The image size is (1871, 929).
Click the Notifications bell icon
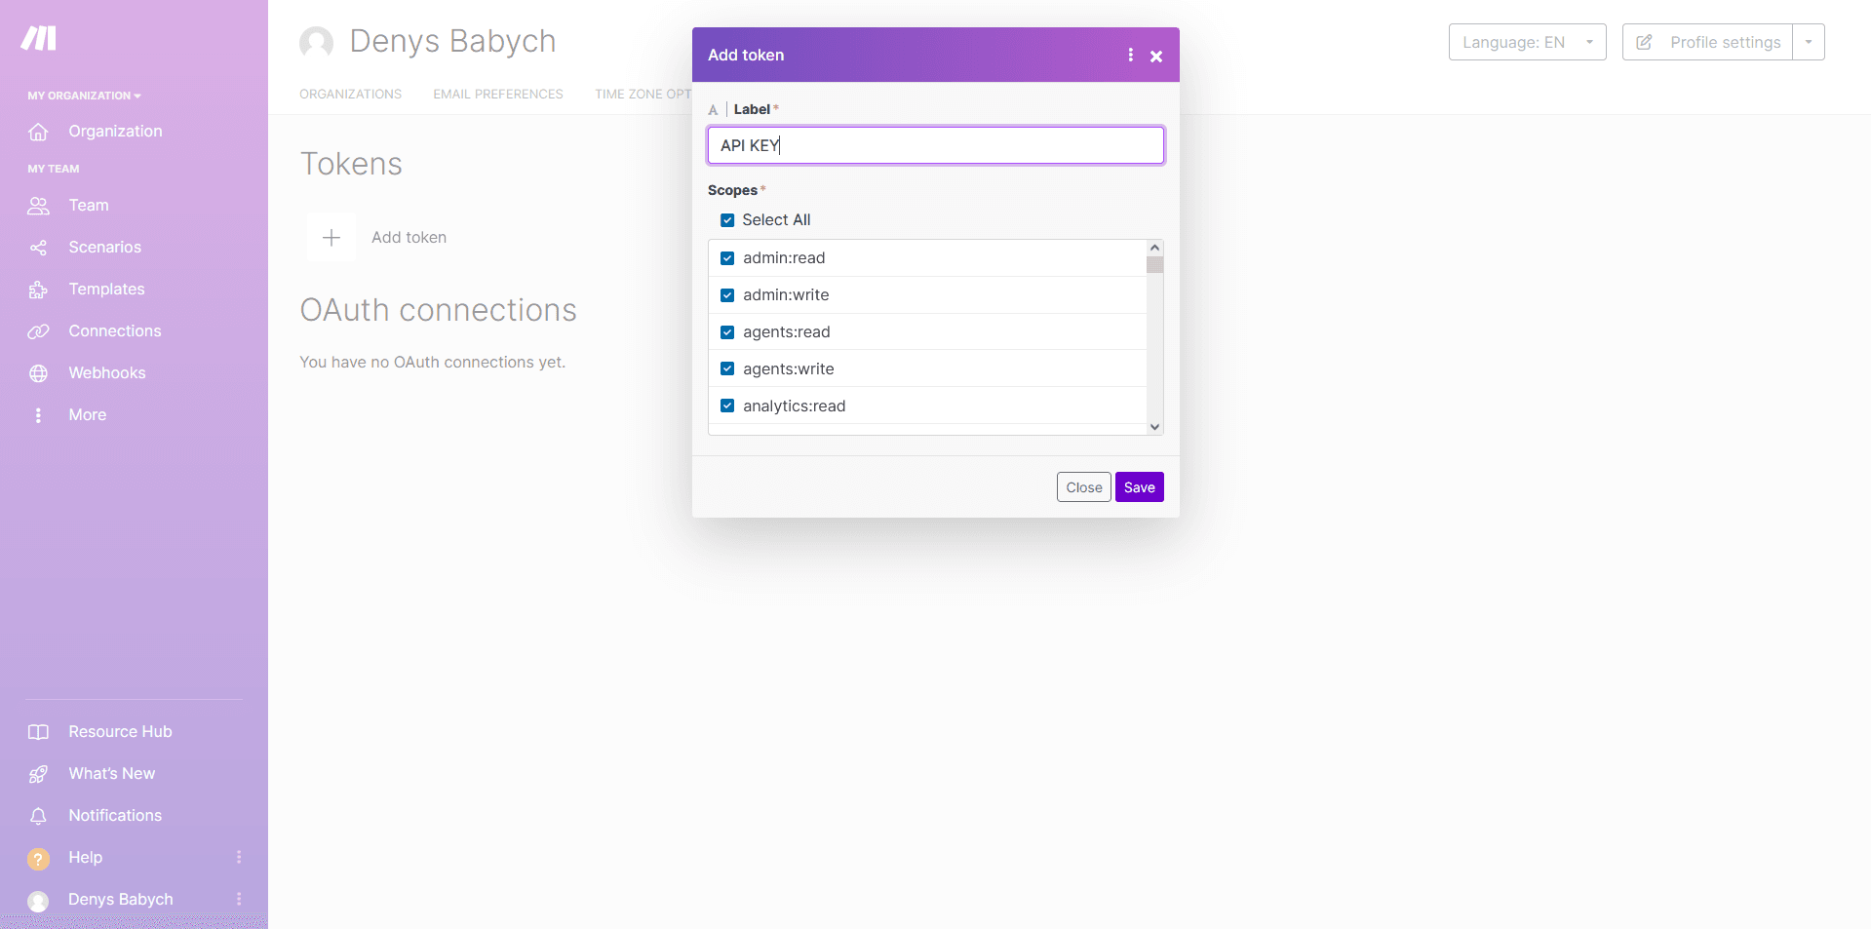38,816
